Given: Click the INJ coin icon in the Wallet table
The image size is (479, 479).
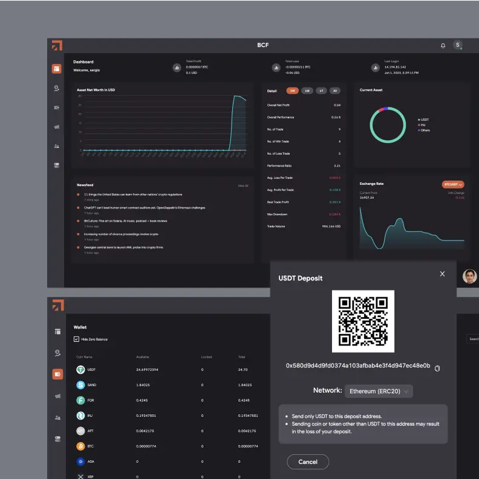Looking at the screenshot, I should click(x=80, y=416).
